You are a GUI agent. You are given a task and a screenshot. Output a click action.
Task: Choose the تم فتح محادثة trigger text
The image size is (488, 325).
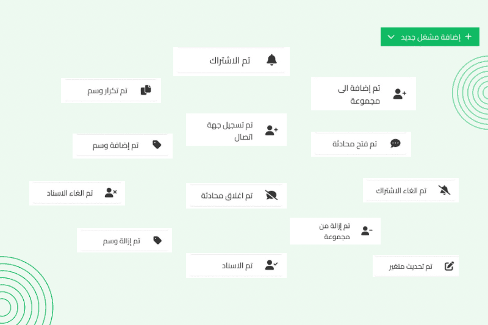[x=355, y=144]
